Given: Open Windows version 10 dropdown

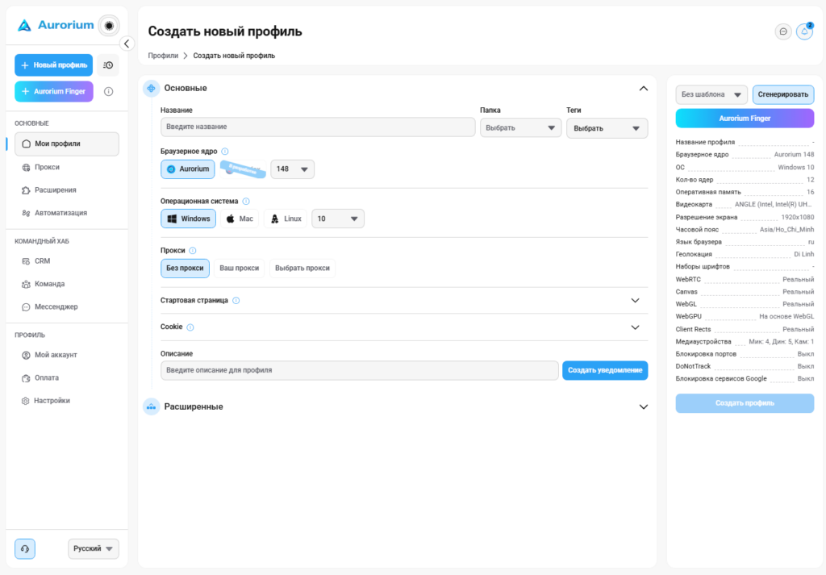Looking at the screenshot, I should [x=338, y=219].
